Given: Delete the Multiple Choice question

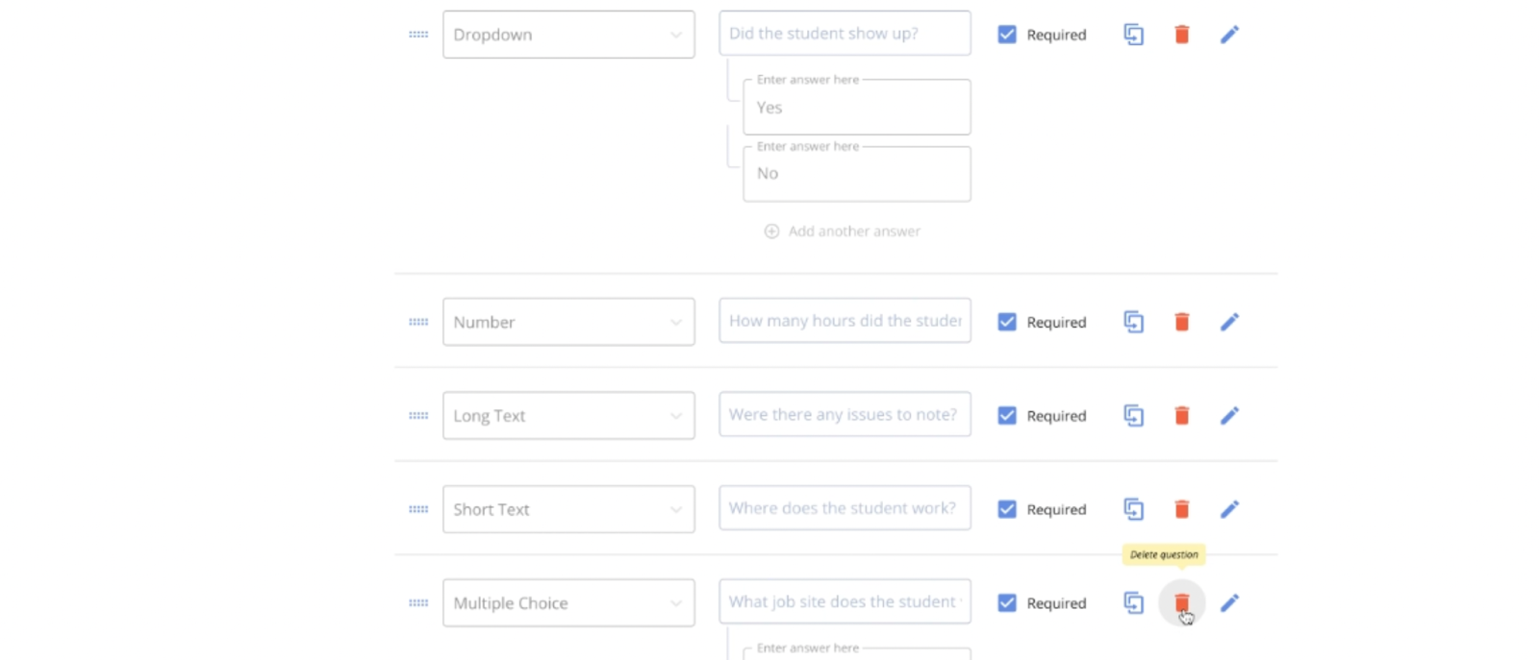Looking at the screenshot, I should click(1182, 603).
